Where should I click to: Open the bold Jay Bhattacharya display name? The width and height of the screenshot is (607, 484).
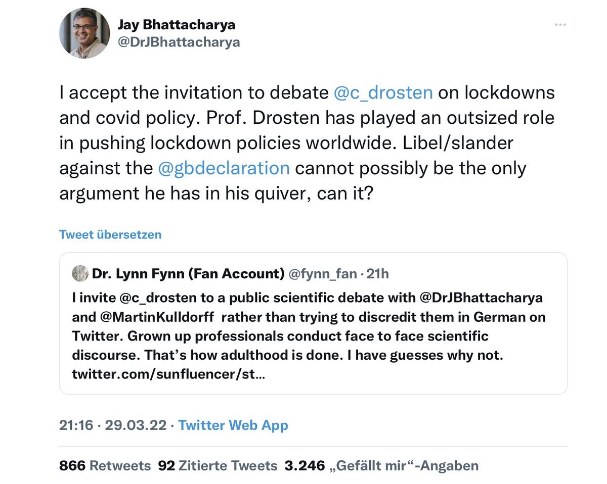(177, 24)
